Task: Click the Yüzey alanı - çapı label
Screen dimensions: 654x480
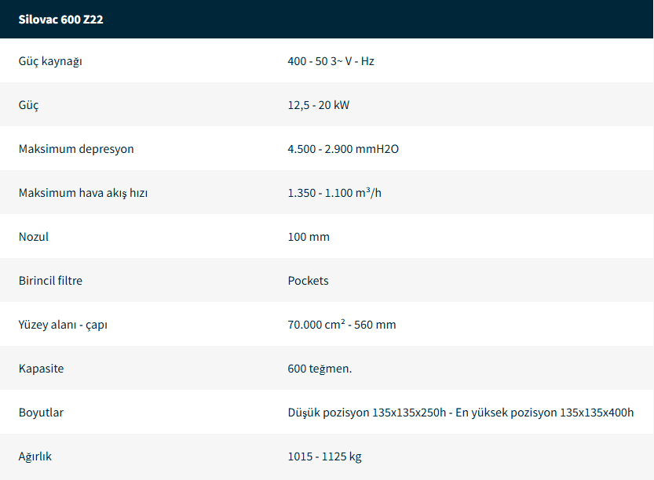Action: (63, 325)
